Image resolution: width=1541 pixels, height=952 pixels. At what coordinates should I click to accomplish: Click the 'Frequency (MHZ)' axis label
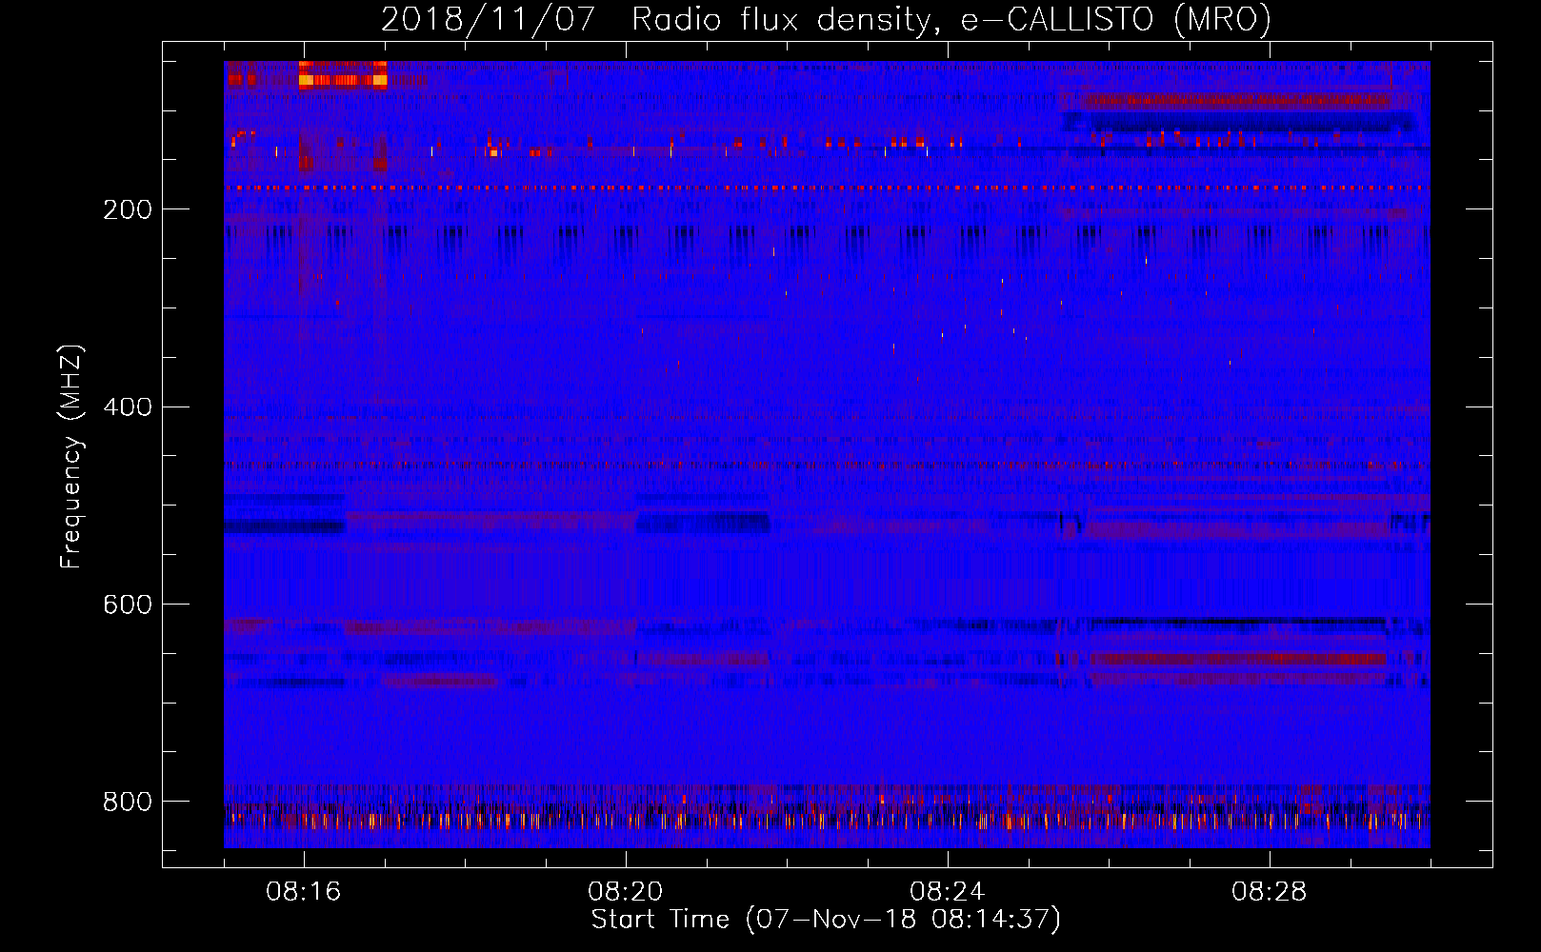click(x=71, y=456)
